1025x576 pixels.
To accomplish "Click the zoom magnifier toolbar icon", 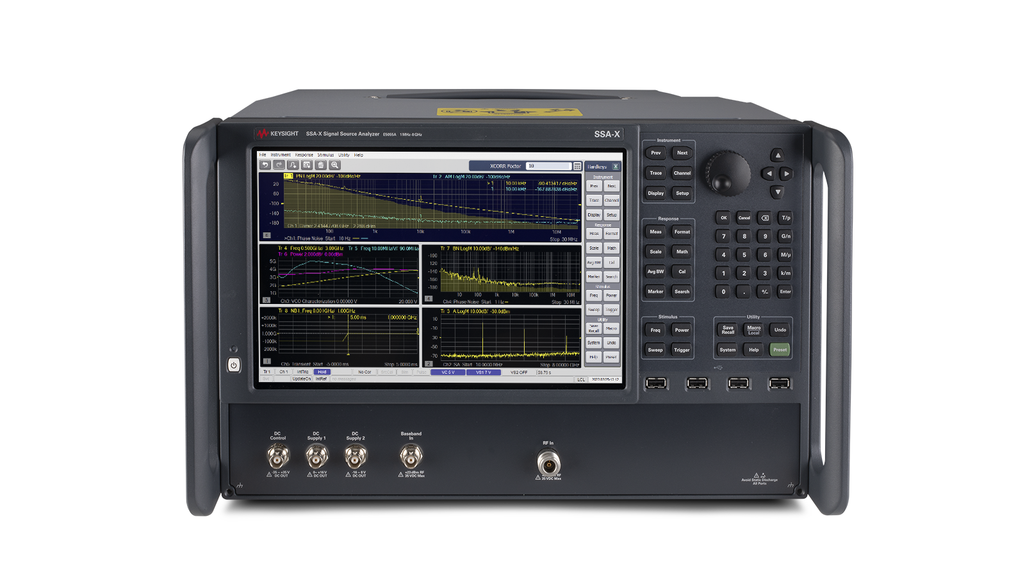I will tap(335, 165).
